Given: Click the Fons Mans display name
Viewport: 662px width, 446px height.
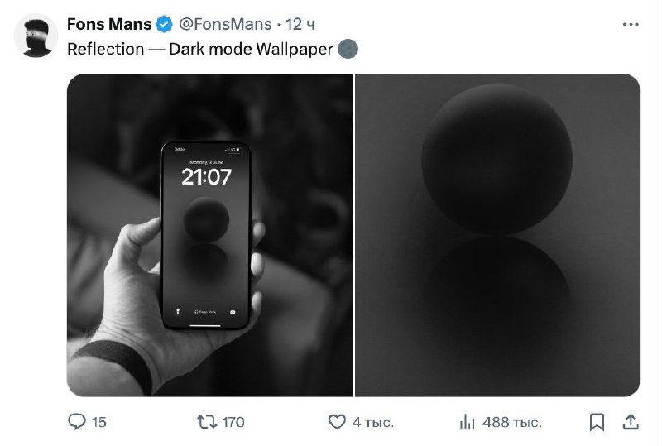Looking at the screenshot, I should (x=108, y=25).
